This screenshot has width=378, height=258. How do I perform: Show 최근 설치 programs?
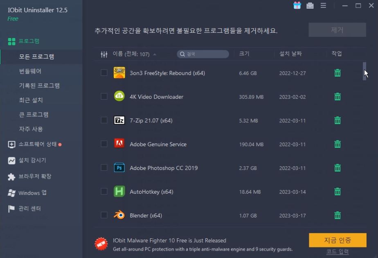click(x=31, y=100)
